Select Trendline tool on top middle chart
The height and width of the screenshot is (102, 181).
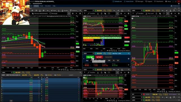coord(91,14)
